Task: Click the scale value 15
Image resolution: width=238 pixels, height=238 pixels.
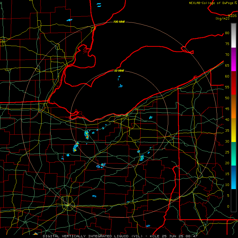Action: point(227,174)
